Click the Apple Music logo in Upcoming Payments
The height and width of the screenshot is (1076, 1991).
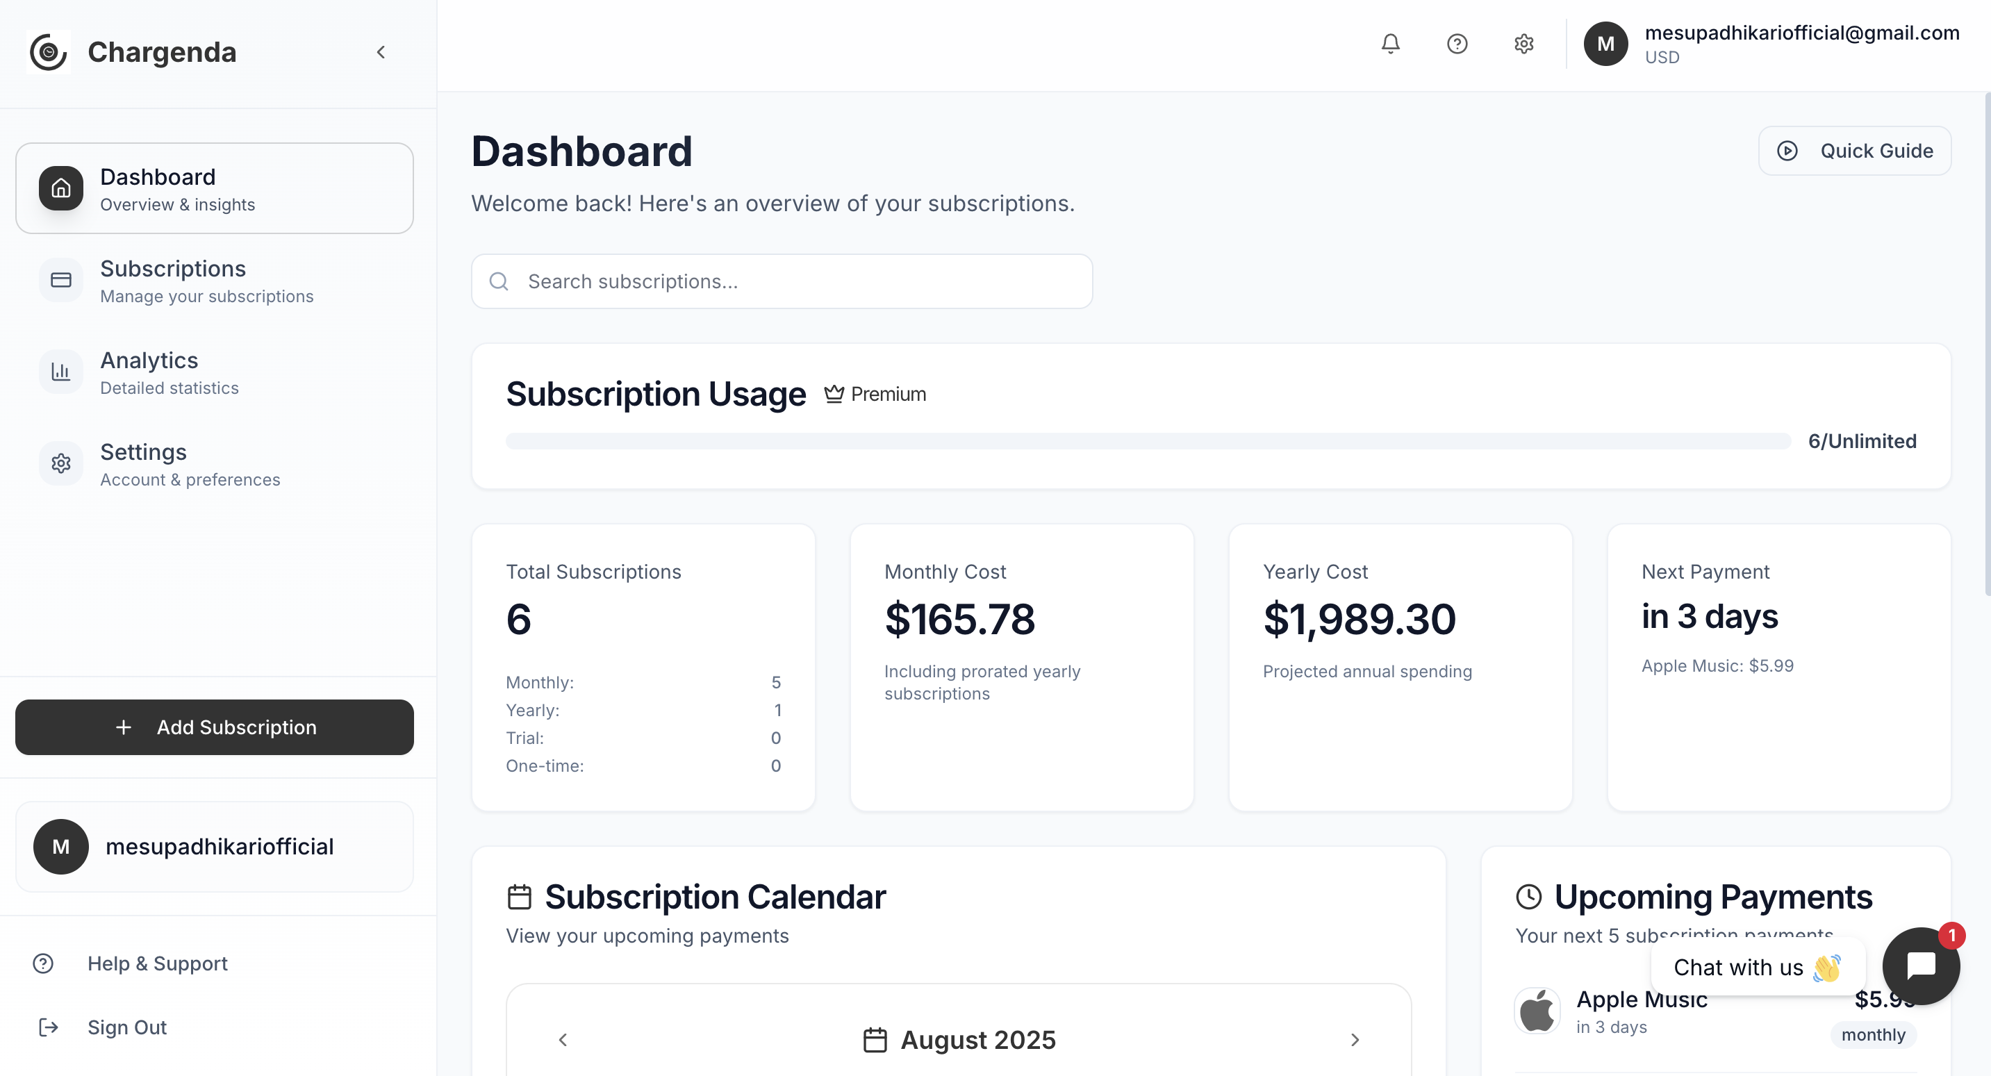1537,1010
